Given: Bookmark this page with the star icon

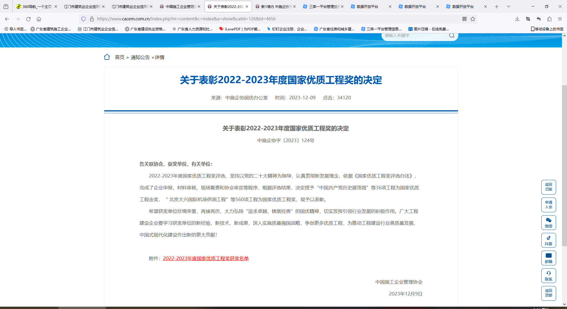Looking at the screenshot, I should (473, 19).
